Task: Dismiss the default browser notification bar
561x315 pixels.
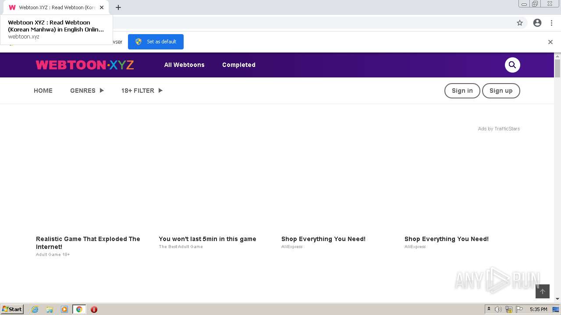Action: coord(550,42)
